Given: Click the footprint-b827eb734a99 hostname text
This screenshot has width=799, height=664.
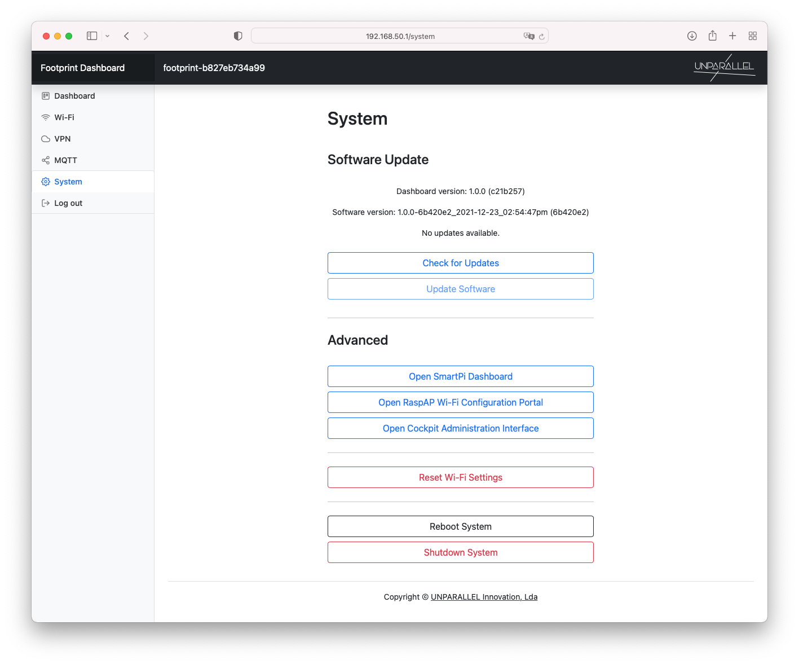Looking at the screenshot, I should tap(214, 68).
